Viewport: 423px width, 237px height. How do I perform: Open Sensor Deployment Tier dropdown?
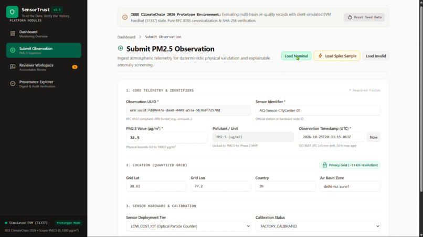click(188, 226)
